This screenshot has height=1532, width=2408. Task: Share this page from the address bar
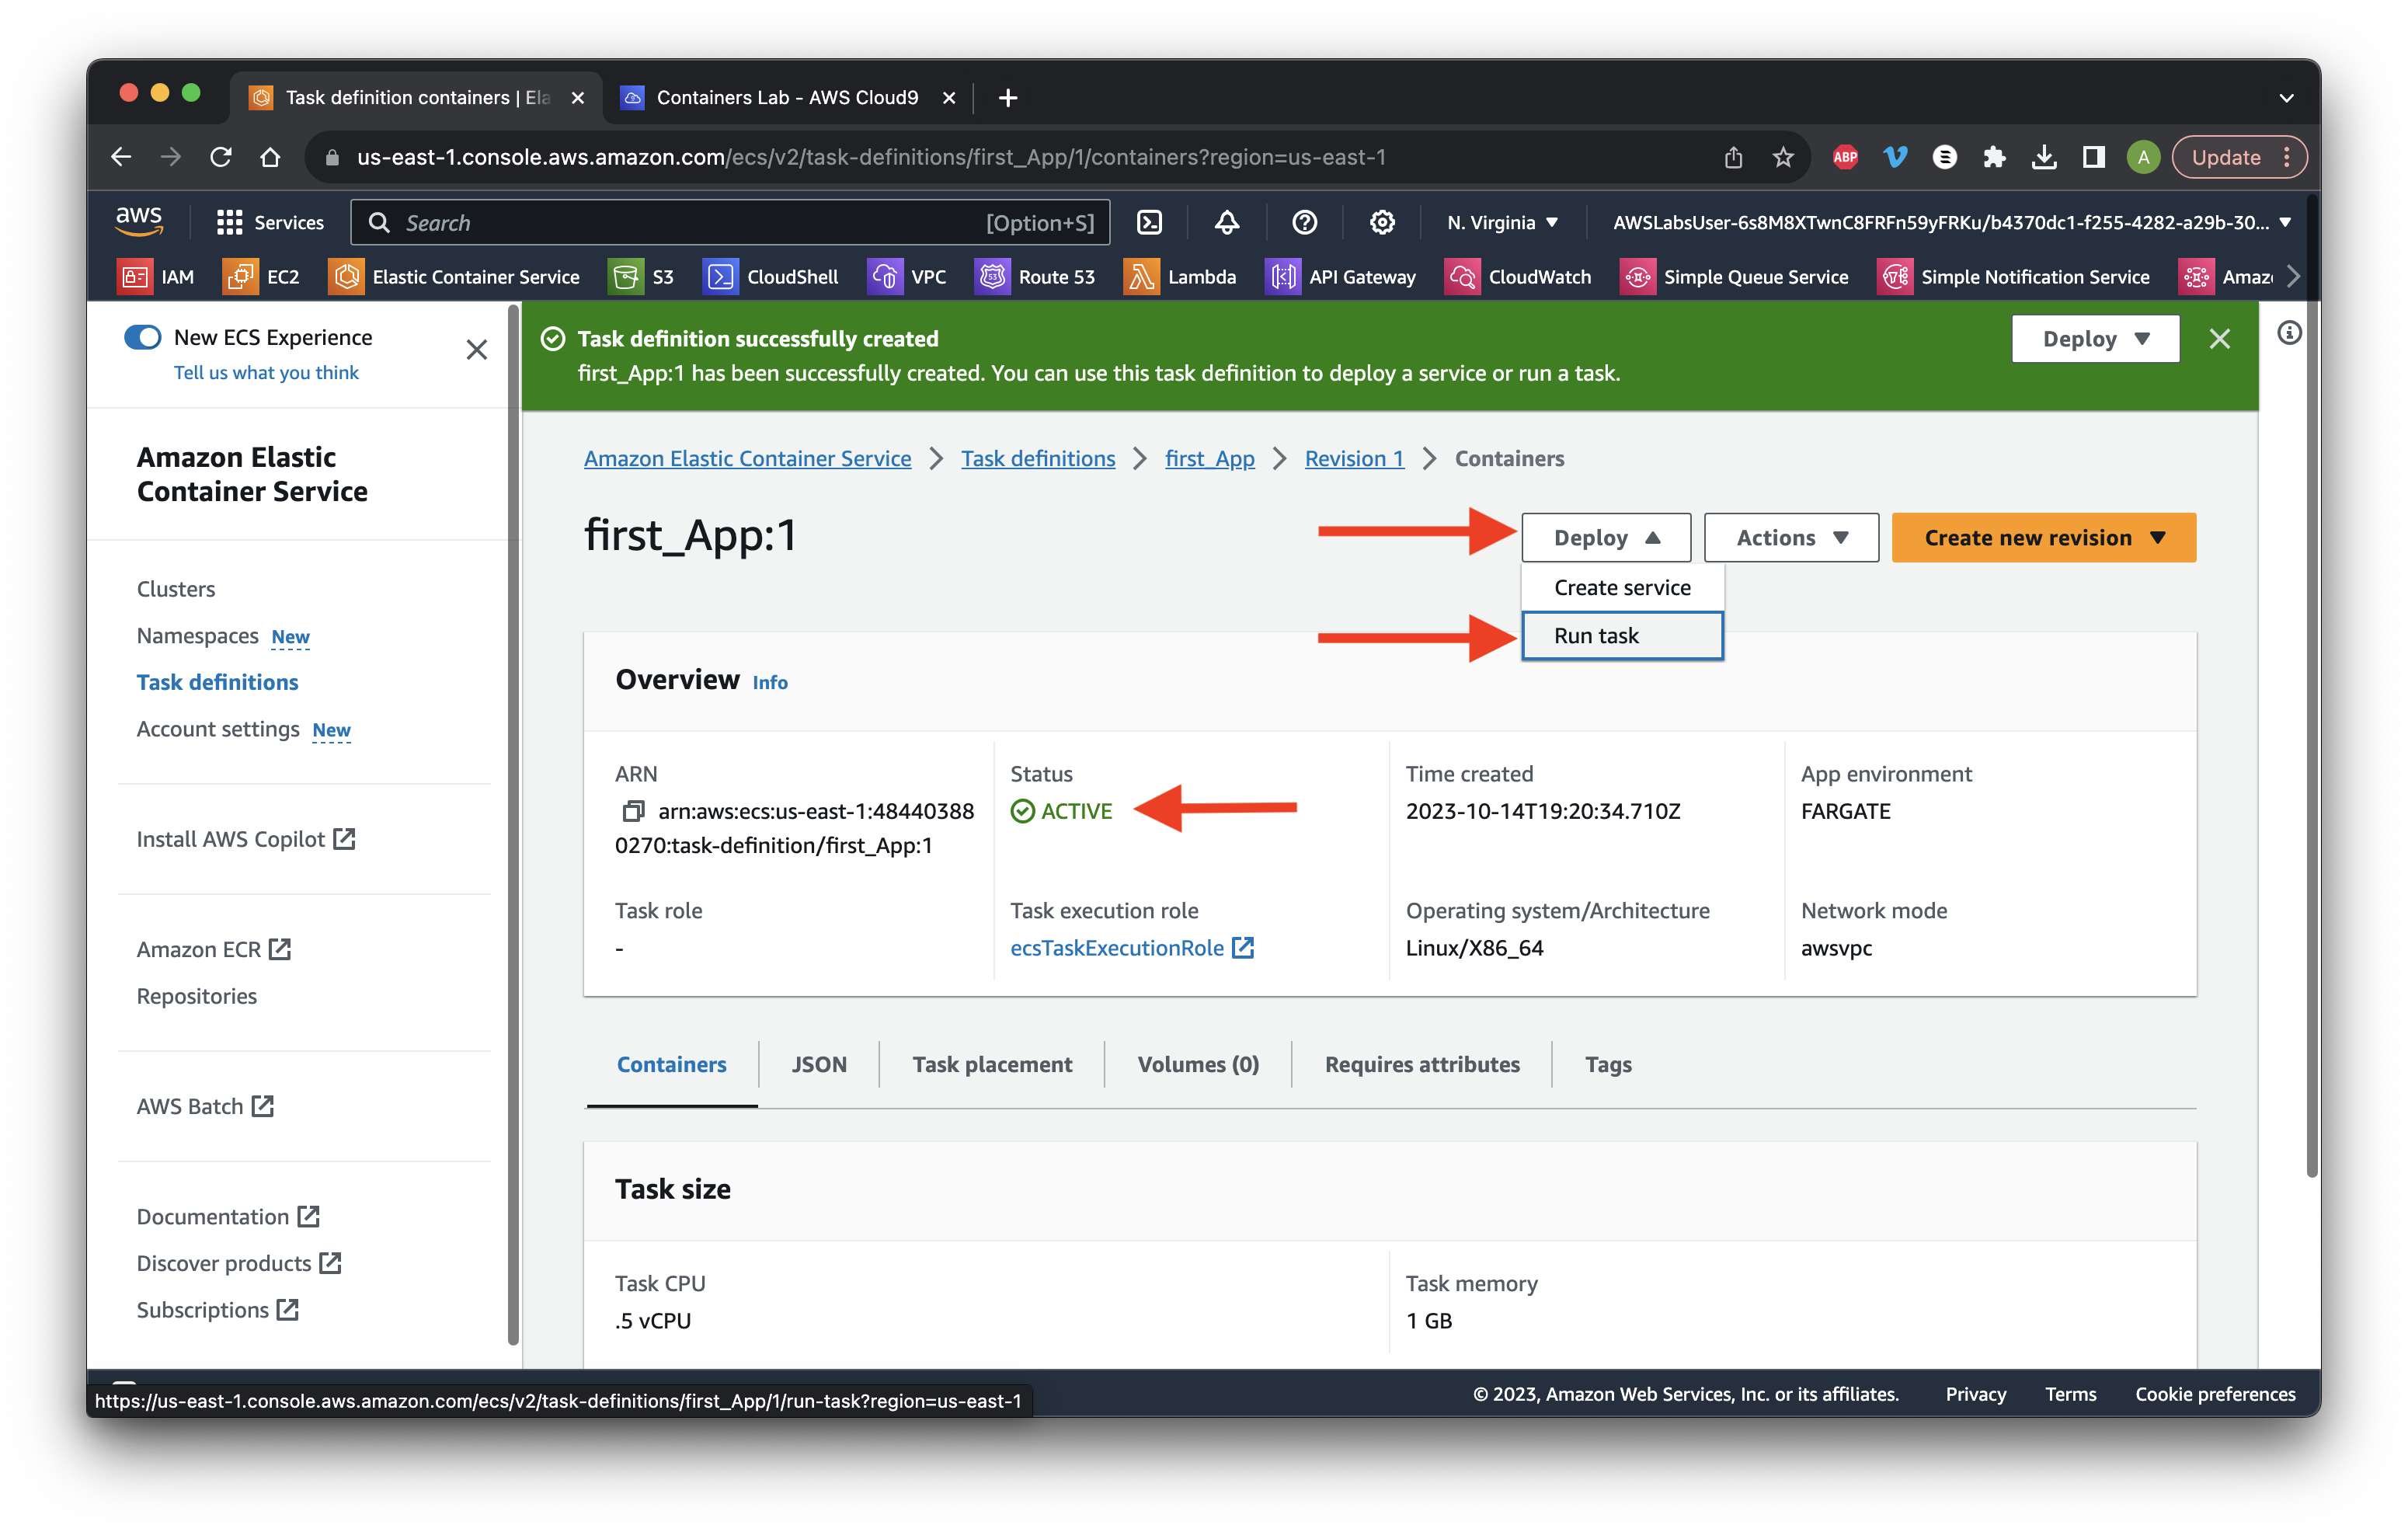[1733, 157]
